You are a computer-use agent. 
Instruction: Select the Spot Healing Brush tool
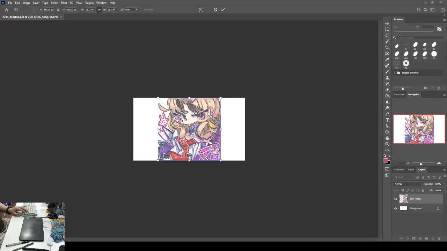click(387, 65)
